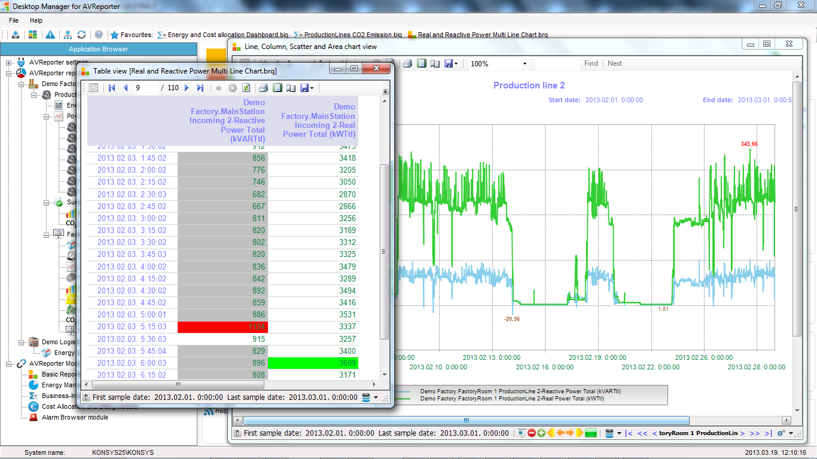Click the Table view horizontal scrollbar

click(177, 384)
